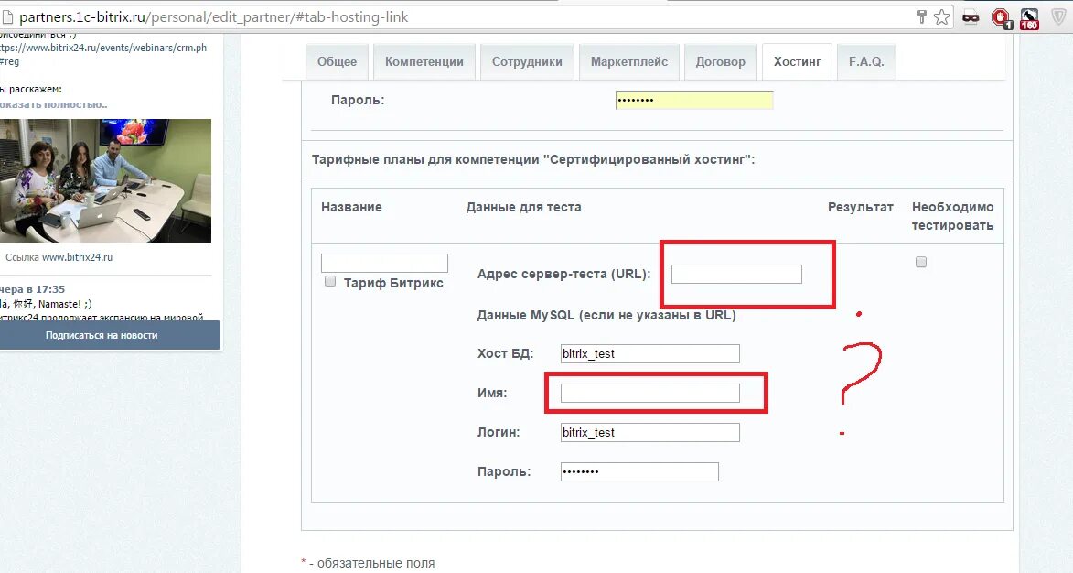Image resolution: width=1073 pixels, height=573 pixels.
Task: Open the red ad blocker extension icon
Action: point(1001,17)
